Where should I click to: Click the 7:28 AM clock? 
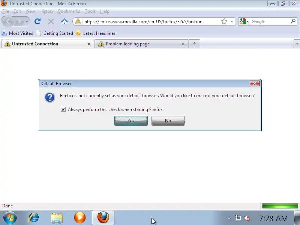click(273, 218)
